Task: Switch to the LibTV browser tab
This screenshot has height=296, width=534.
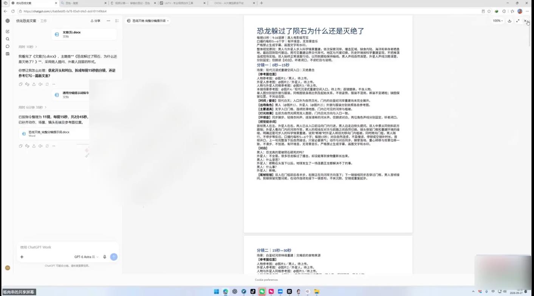Action: point(182,3)
